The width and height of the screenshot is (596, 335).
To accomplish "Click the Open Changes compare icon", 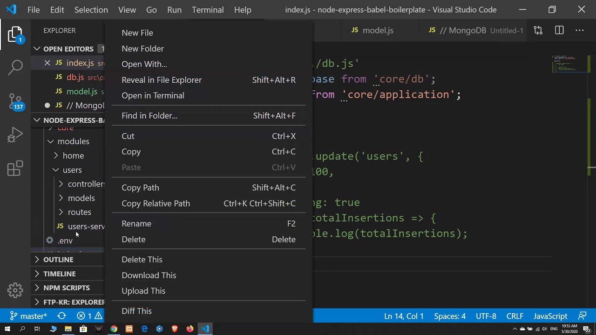I will pos(538,30).
